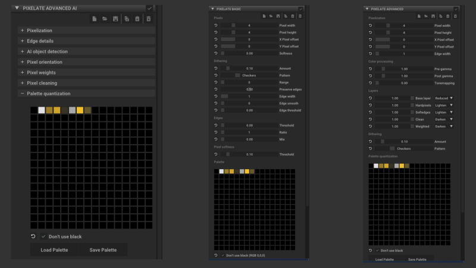476x268 pixels.
Task: Click Save Palette in Advanced AI panel
Action: pyautogui.click(x=103, y=250)
